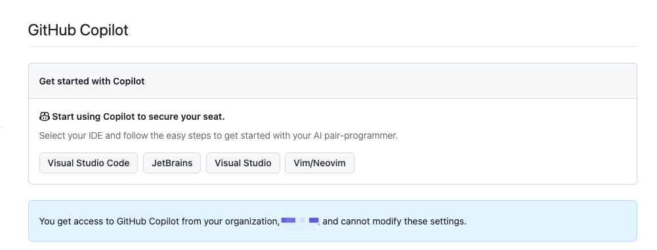Image resolution: width=657 pixels, height=250 pixels.
Task: Click the 'Get started with Copilot' panel header
Action: click(x=333, y=81)
